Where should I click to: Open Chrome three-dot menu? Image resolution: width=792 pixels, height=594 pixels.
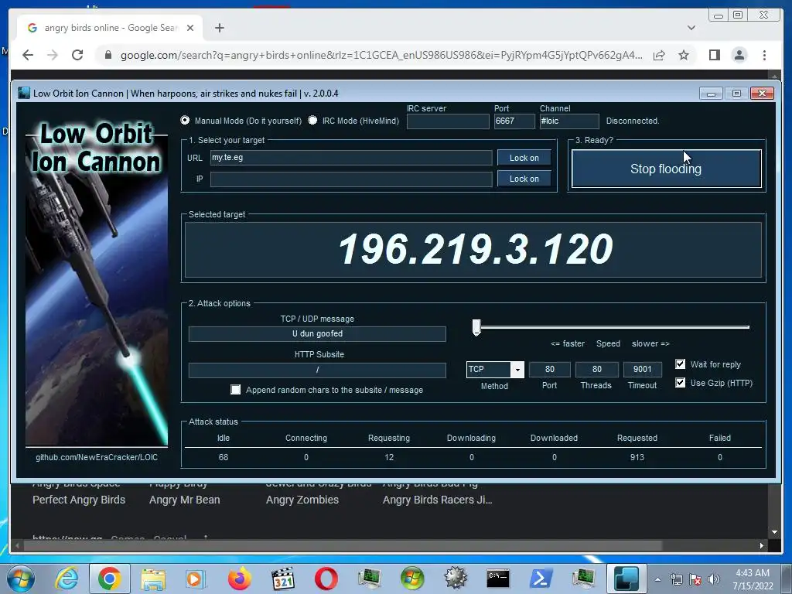point(764,55)
